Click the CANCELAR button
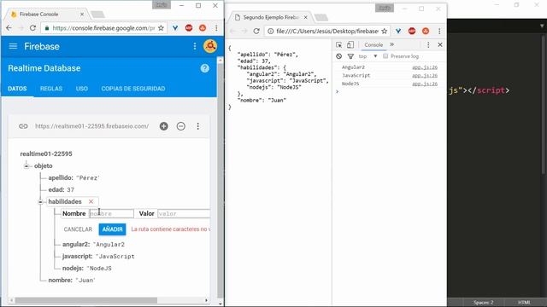The width and height of the screenshot is (547, 307). 78,229
